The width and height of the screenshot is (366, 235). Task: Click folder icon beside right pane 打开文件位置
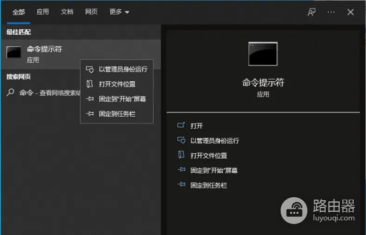coord(181,155)
